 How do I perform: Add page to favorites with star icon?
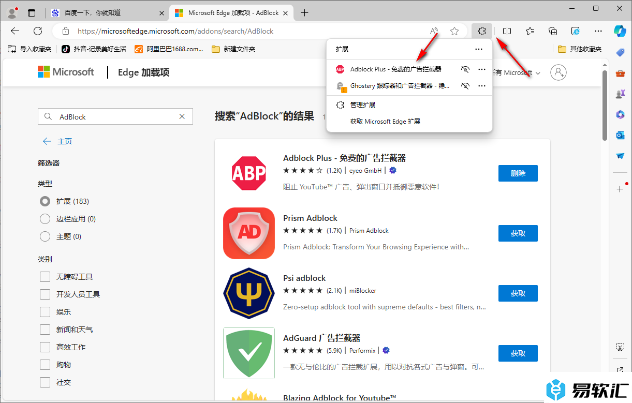[454, 31]
